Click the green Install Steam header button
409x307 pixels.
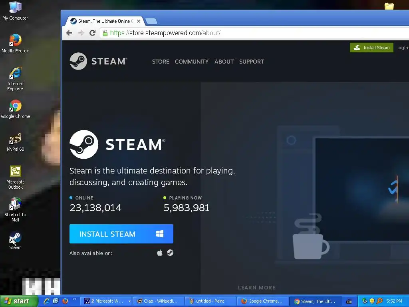(371, 48)
